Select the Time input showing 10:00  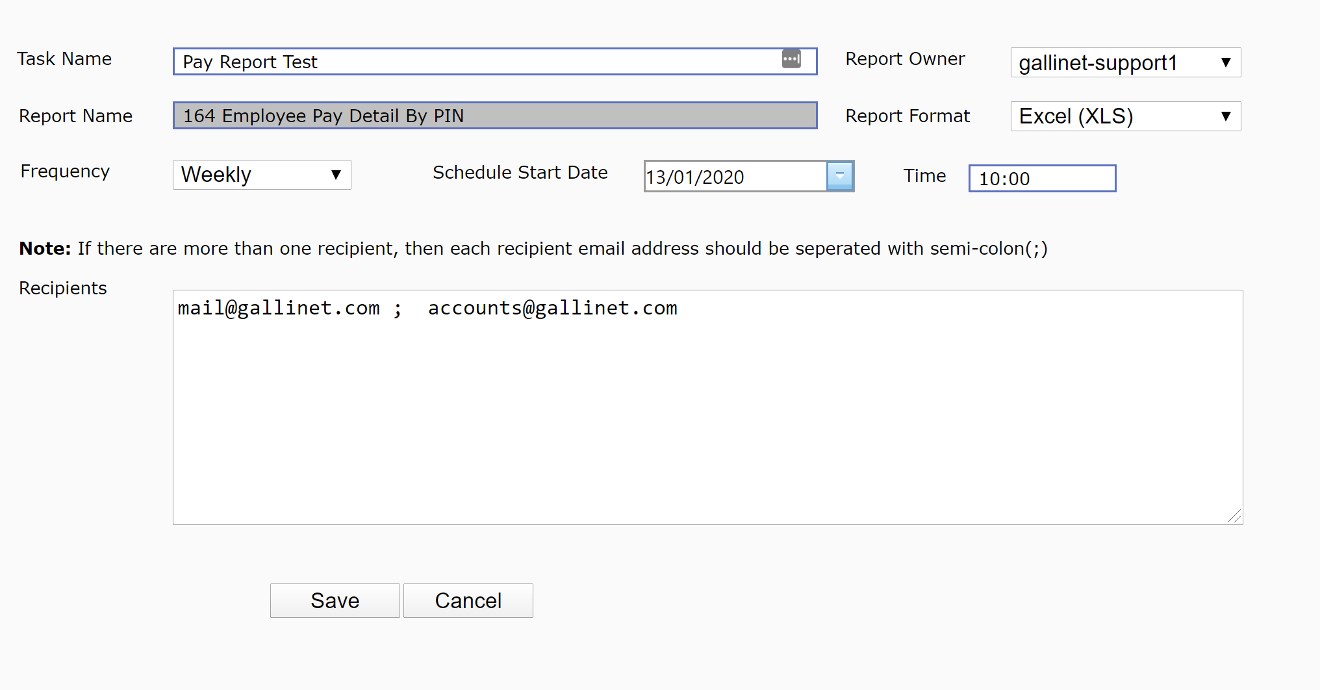point(1041,179)
